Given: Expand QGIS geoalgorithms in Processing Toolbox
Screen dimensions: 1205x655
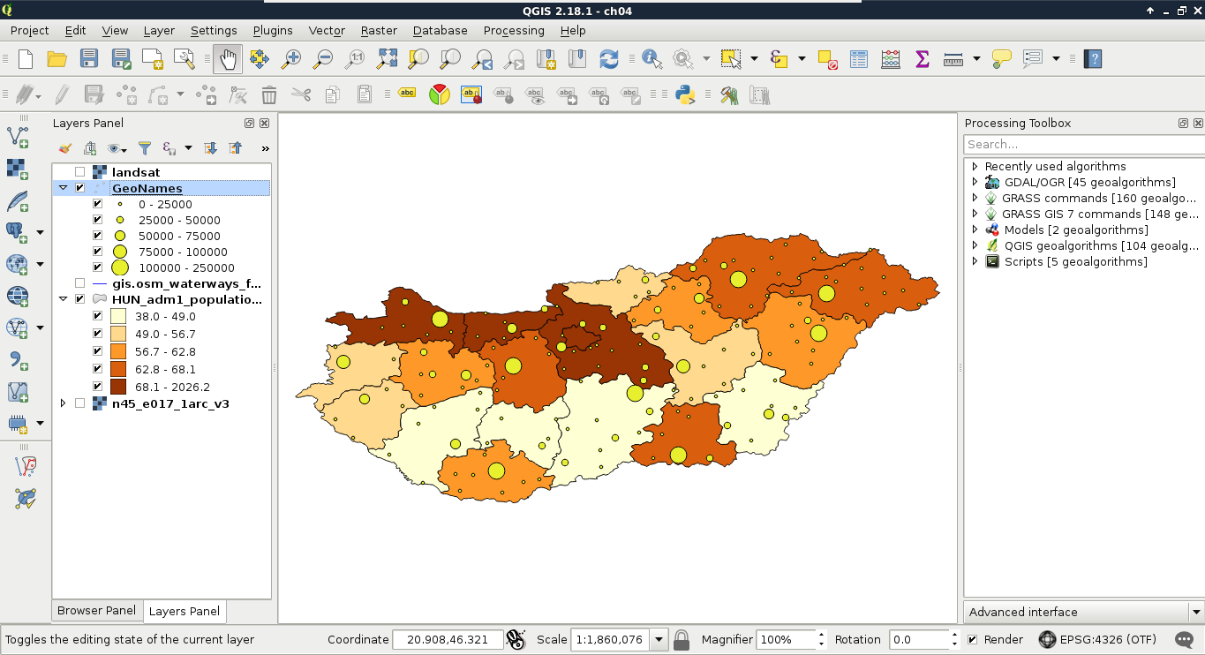Looking at the screenshot, I should (975, 246).
